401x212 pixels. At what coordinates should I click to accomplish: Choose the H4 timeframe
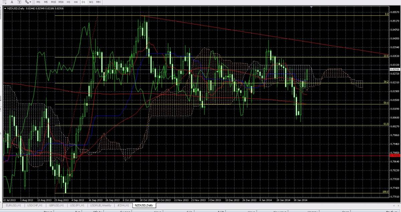pyautogui.click(x=76, y=2)
